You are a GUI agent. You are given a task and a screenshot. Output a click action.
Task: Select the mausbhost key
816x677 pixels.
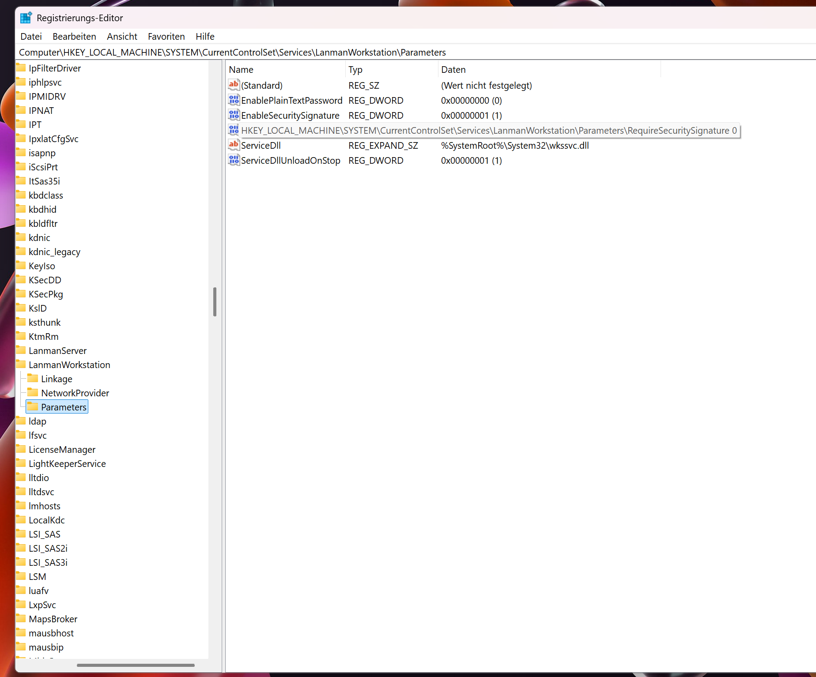tap(51, 633)
